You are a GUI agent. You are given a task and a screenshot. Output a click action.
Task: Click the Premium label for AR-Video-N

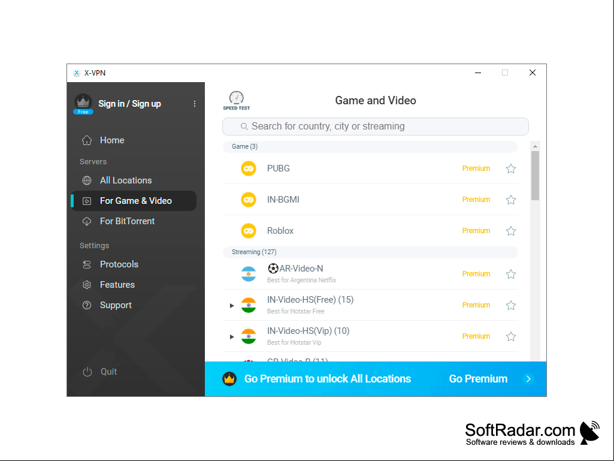476,274
